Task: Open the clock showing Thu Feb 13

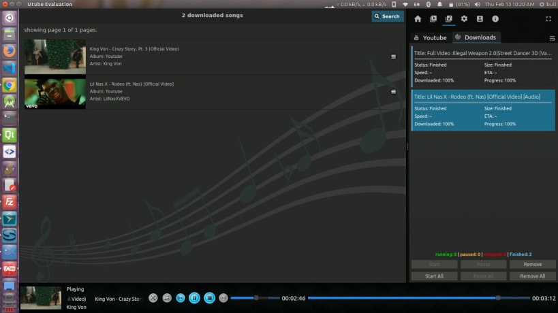Action: coord(510,4)
